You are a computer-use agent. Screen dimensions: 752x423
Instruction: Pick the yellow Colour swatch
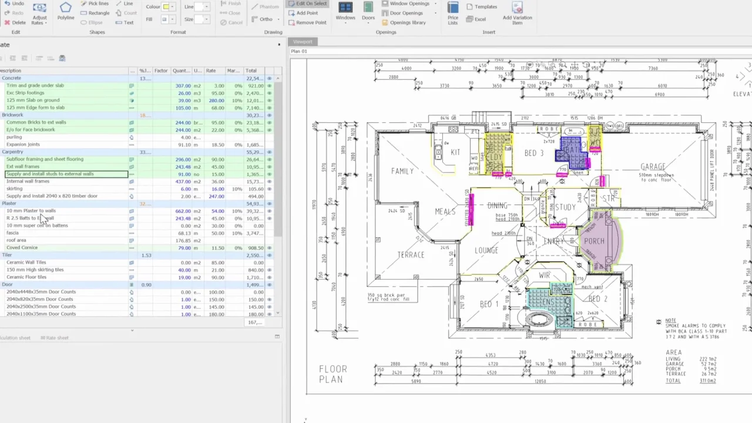click(166, 6)
